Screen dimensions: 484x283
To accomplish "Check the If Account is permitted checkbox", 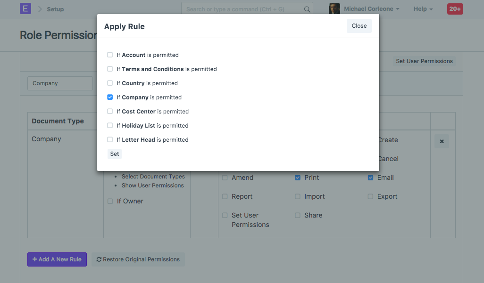I will coord(110,55).
